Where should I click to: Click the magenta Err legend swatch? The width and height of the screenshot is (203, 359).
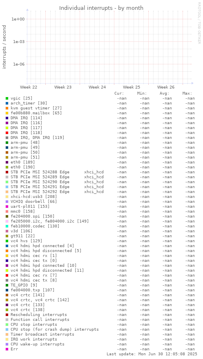point(7,349)
